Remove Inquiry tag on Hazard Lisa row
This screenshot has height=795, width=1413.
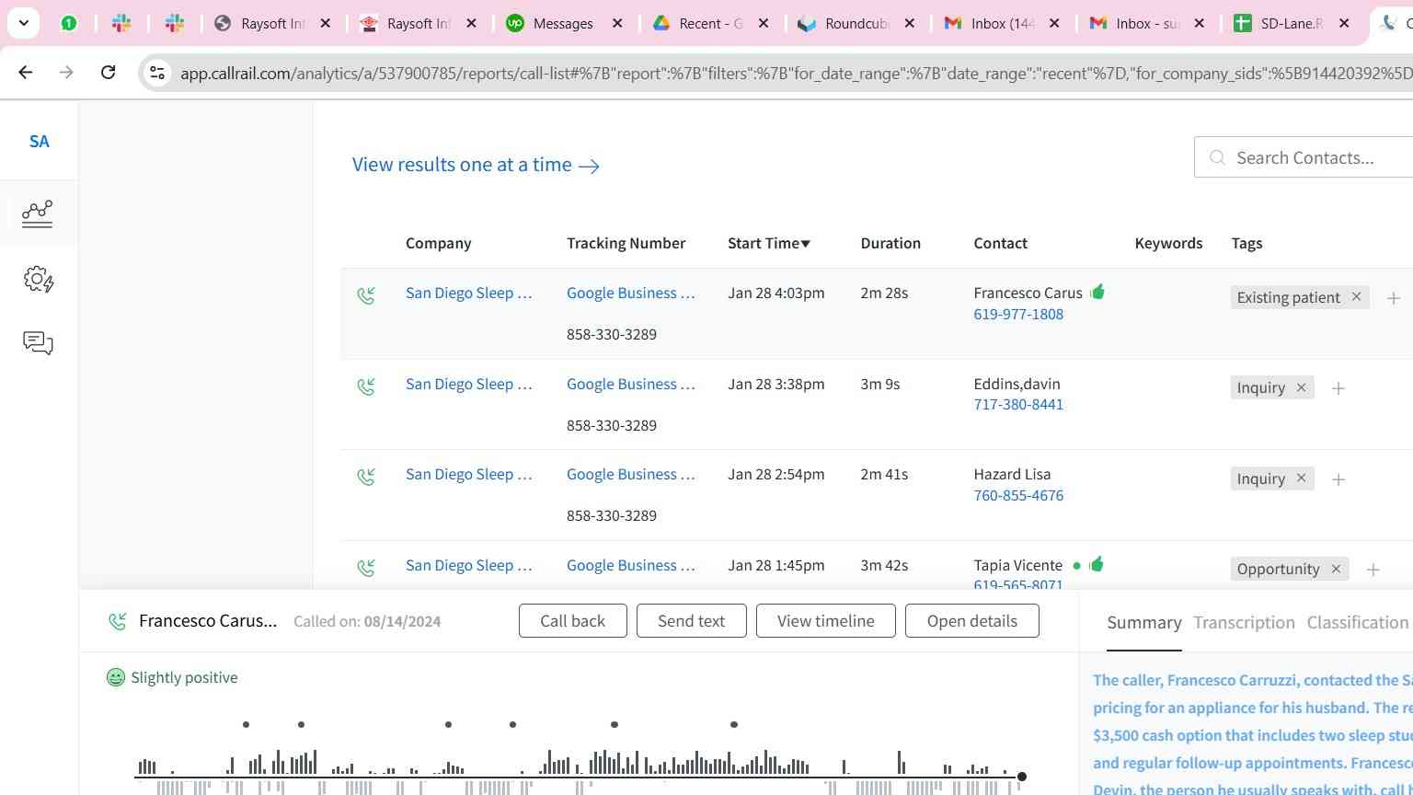click(1301, 478)
